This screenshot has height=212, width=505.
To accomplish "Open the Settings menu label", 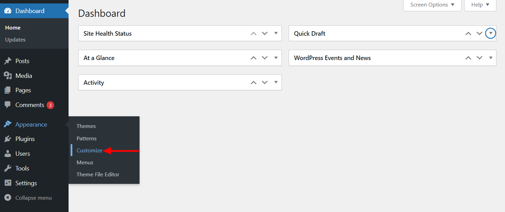I will 26,183.
